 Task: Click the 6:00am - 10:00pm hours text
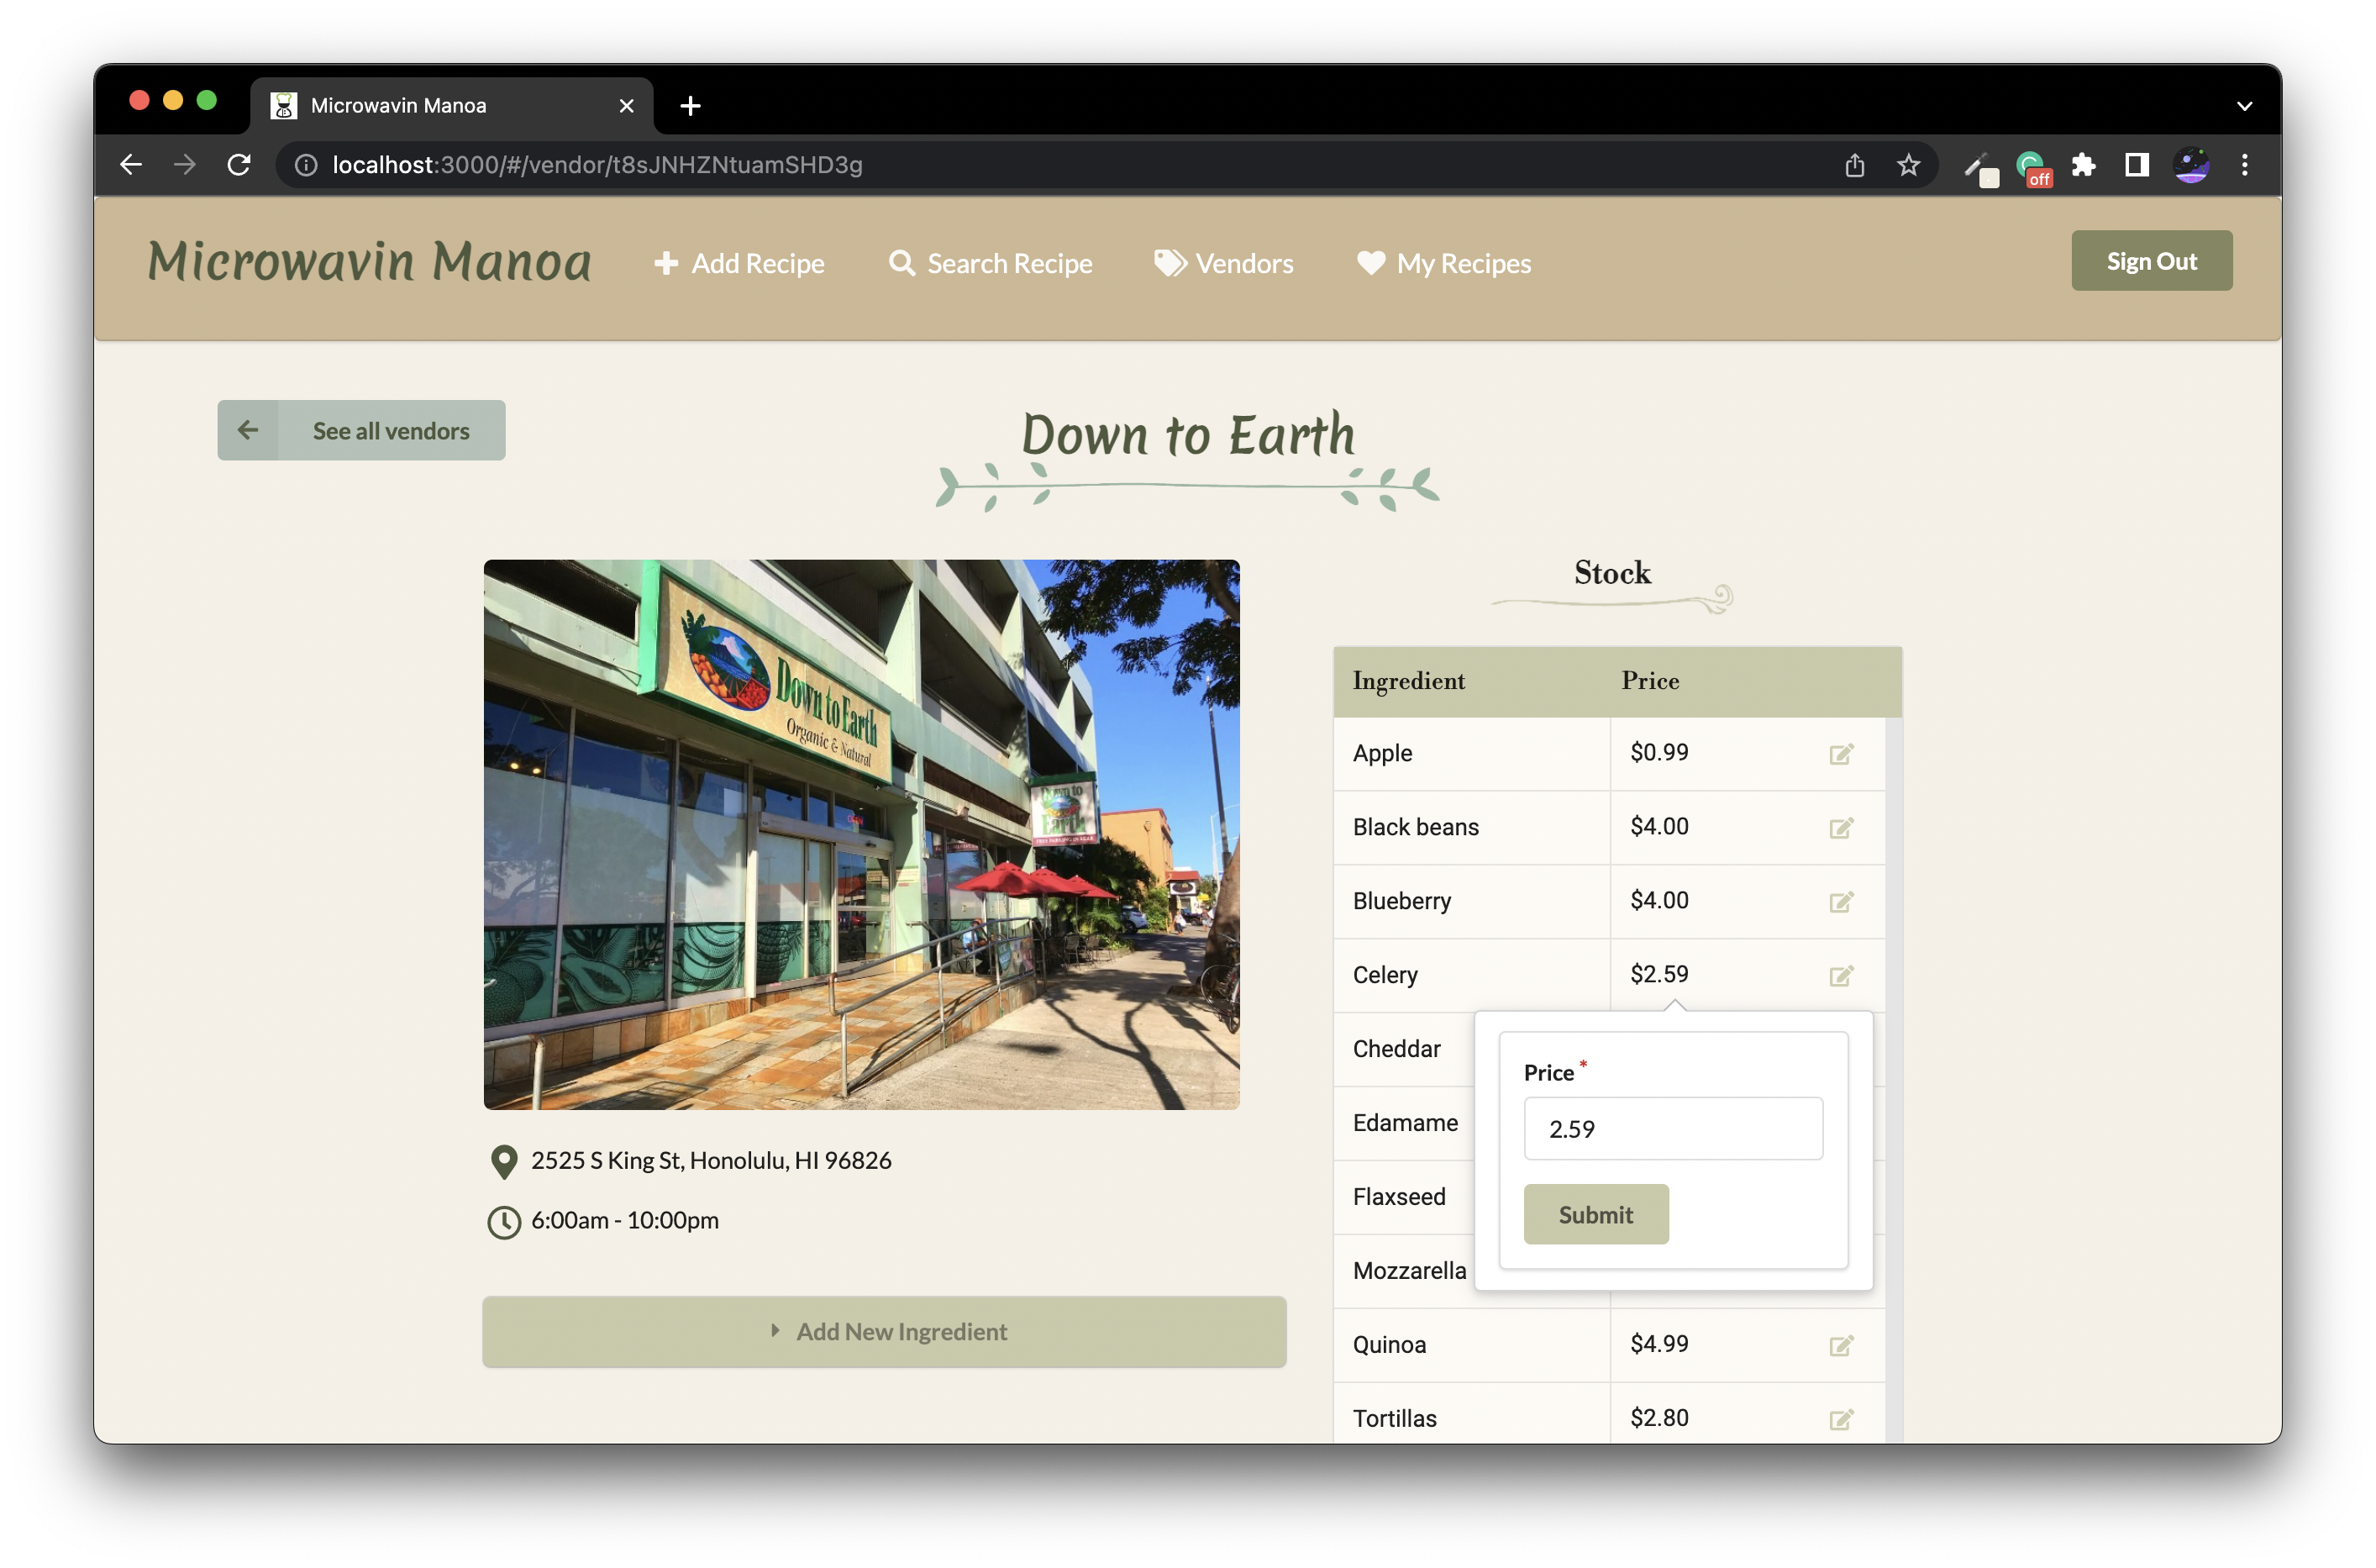point(625,1221)
